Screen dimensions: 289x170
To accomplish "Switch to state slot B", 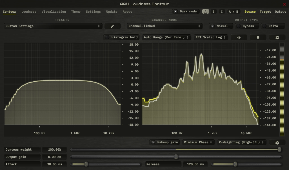I will (x=214, y=12).
